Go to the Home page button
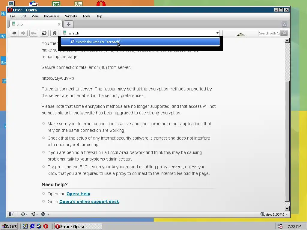Viewport: 307px width, 230px height. click(x=55, y=33)
